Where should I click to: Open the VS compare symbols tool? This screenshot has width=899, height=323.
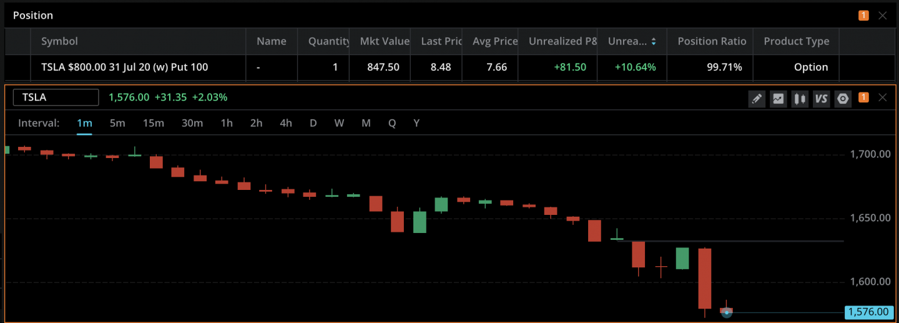coord(822,98)
